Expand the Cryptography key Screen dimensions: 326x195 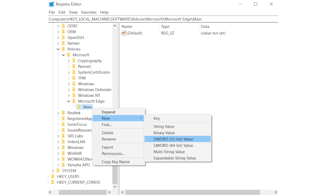pos(69,61)
